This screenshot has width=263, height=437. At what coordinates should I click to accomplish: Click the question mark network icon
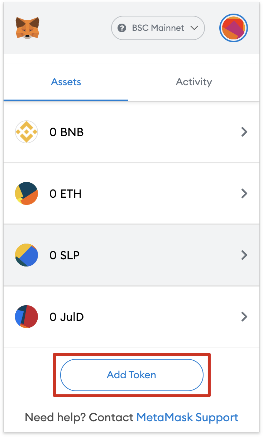pyautogui.click(x=123, y=28)
